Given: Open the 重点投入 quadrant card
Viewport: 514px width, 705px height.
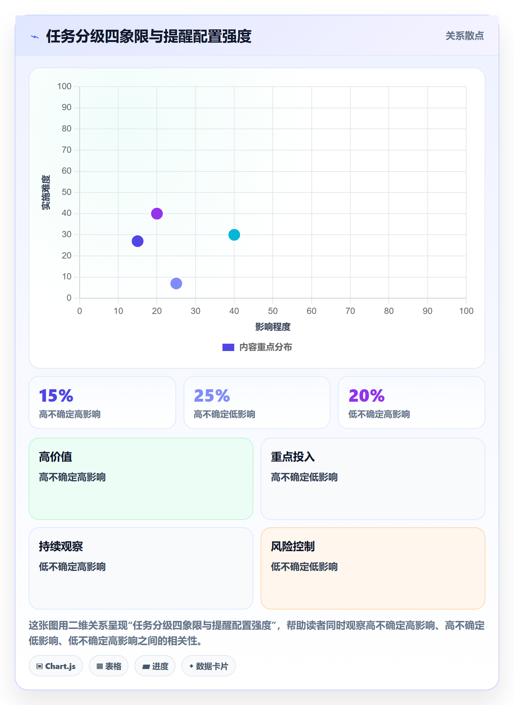Looking at the screenshot, I should (373, 479).
